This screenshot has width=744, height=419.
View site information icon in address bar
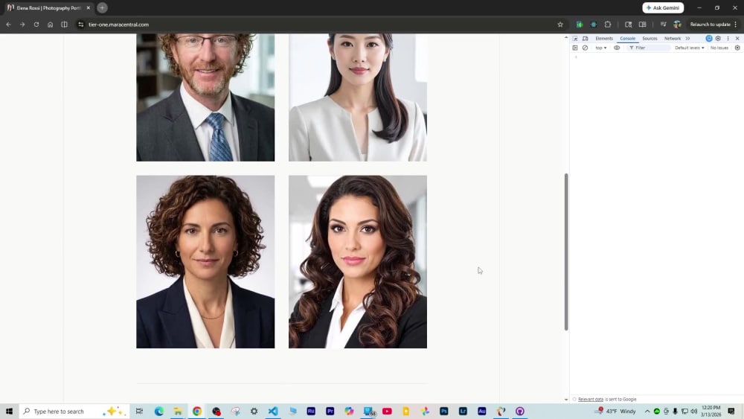[x=80, y=25]
